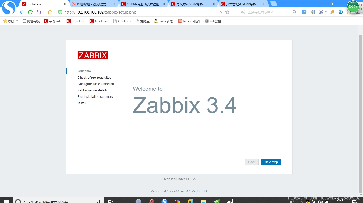Open the new tab button

point(274,4)
